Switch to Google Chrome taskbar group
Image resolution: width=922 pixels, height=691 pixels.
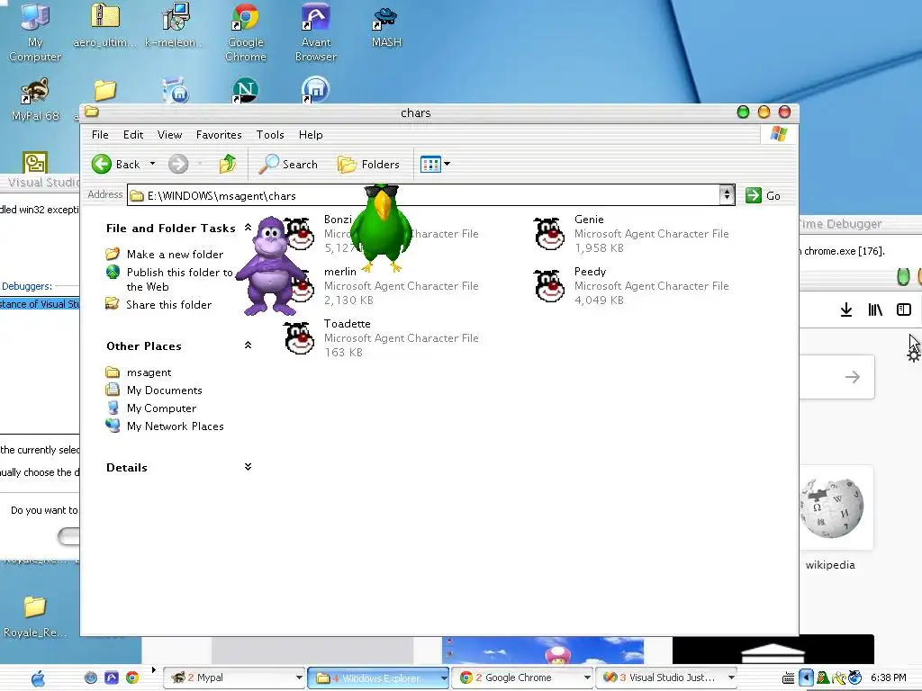(x=522, y=678)
